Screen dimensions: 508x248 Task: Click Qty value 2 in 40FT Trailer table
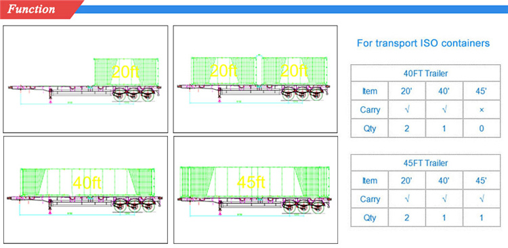pyautogui.click(x=406, y=128)
